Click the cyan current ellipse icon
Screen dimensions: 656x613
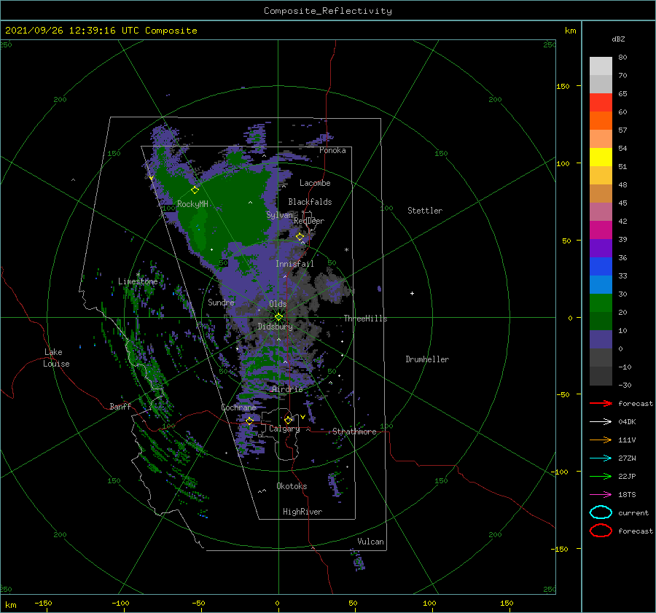(x=601, y=512)
